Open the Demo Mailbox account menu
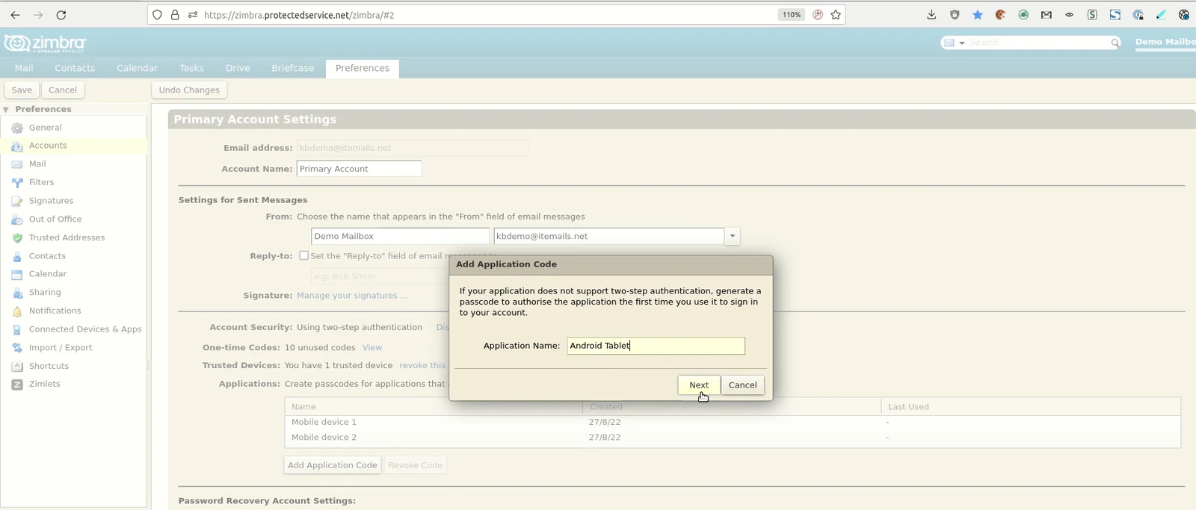 [x=1165, y=42]
